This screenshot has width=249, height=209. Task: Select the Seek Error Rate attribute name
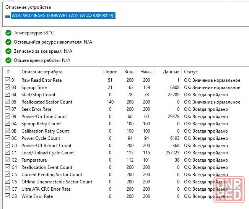(36, 109)
